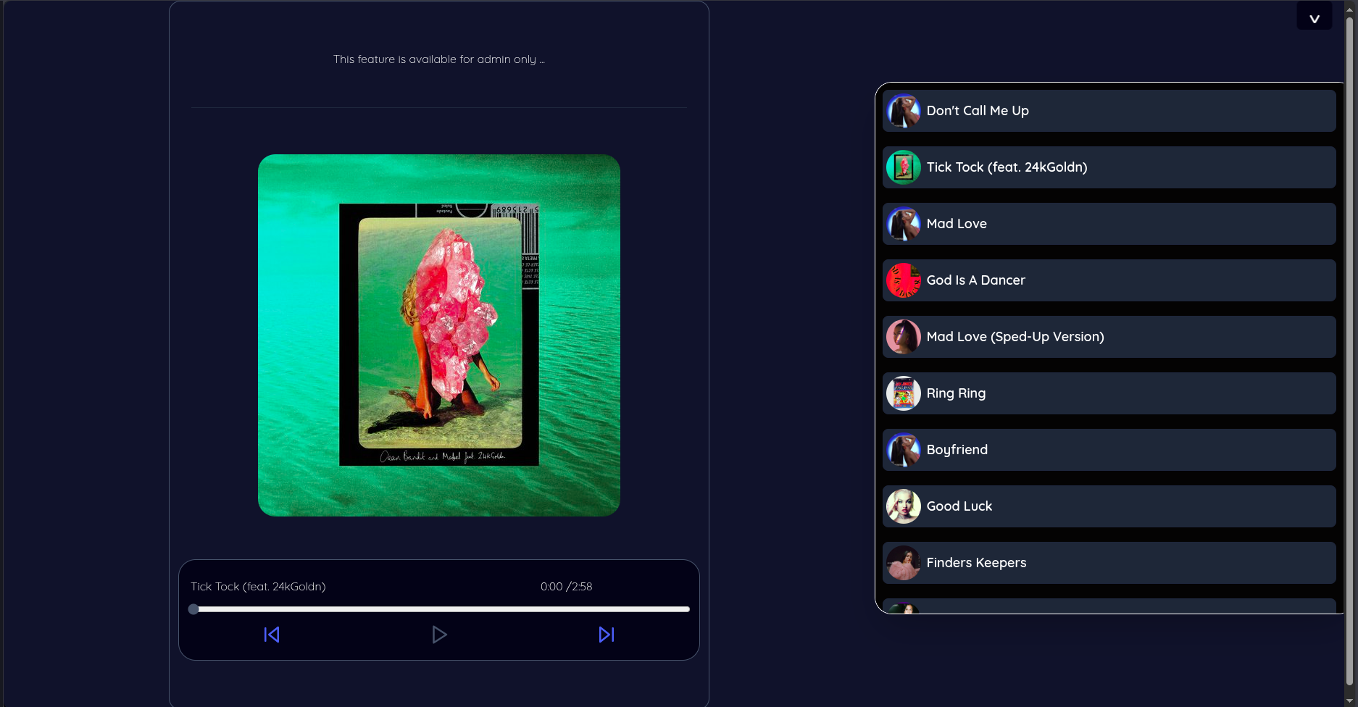Select "Good Luck" from the list
The image size is (1358, 707).
click(x=1109, y=506)
